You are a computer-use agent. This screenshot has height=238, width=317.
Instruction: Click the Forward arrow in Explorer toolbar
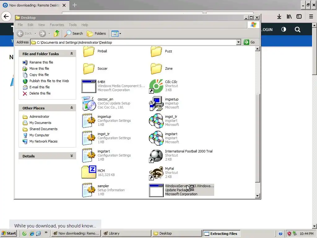click(x=42, y=33)
